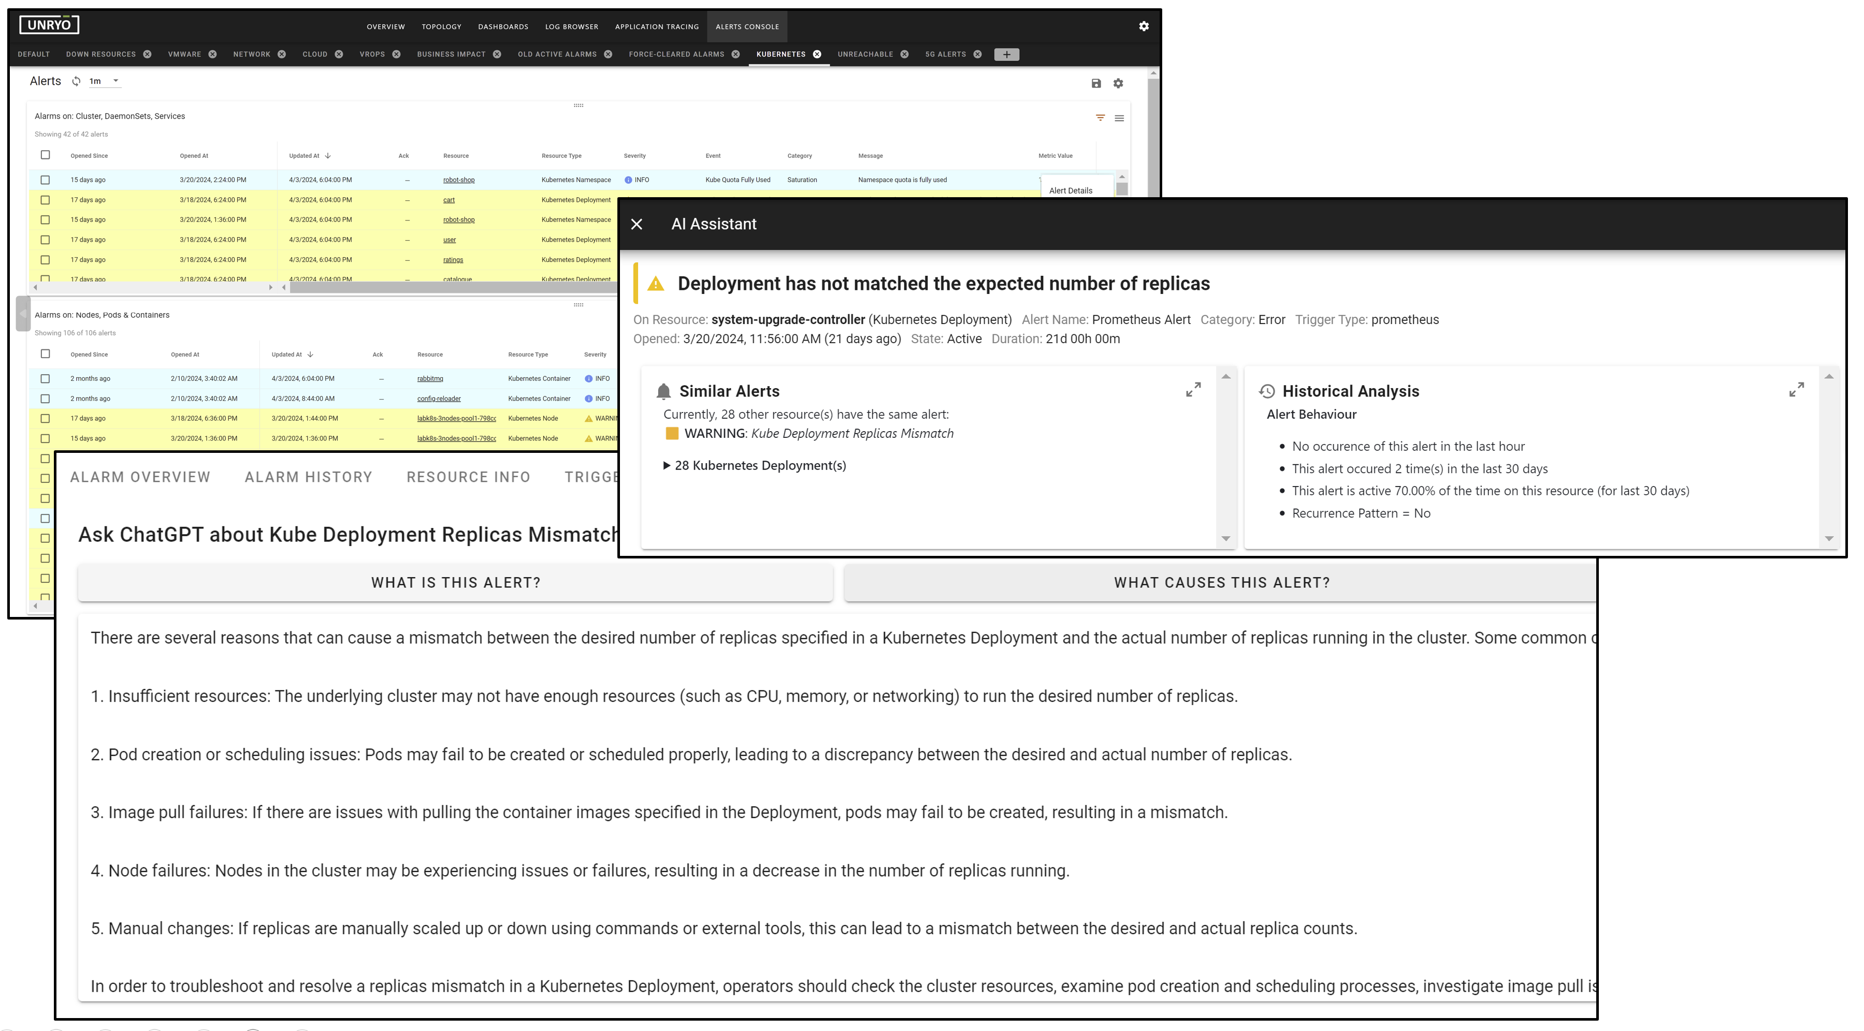Open the top-right settings gear icon

[x=1143, y=26]
